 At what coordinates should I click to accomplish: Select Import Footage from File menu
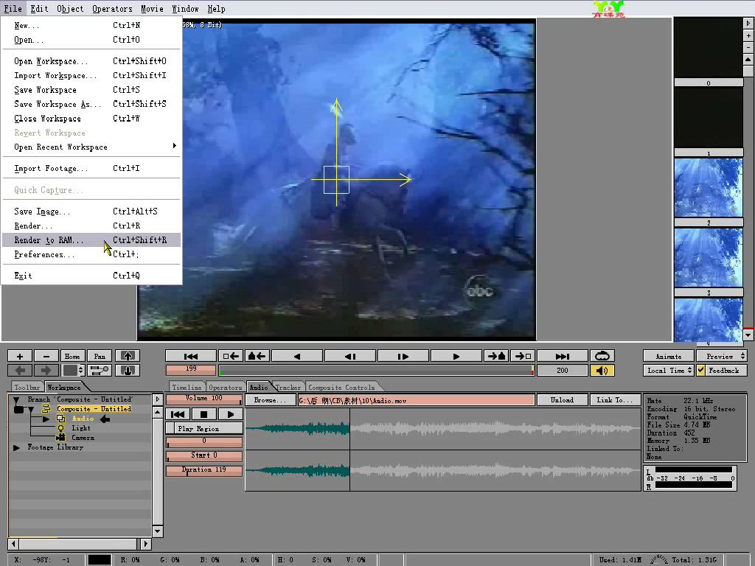pos(91,168)
